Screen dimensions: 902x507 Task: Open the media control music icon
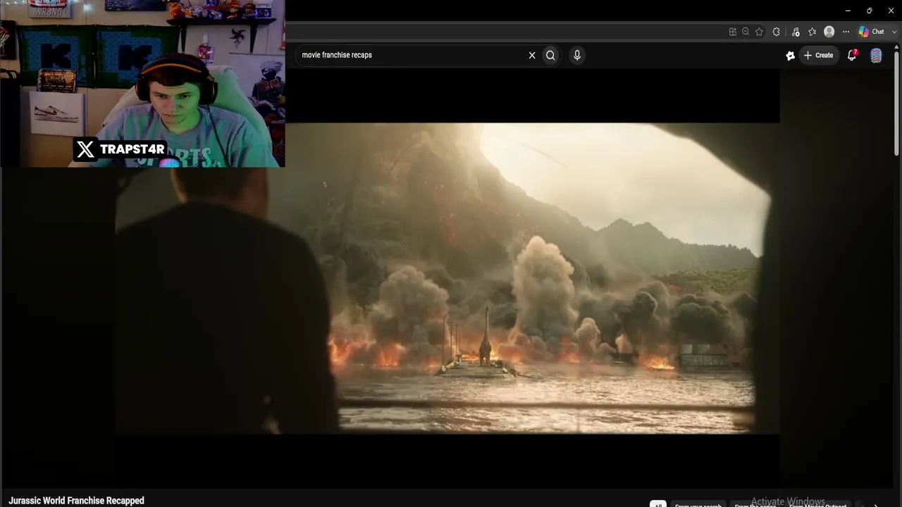tap(796, 32)
